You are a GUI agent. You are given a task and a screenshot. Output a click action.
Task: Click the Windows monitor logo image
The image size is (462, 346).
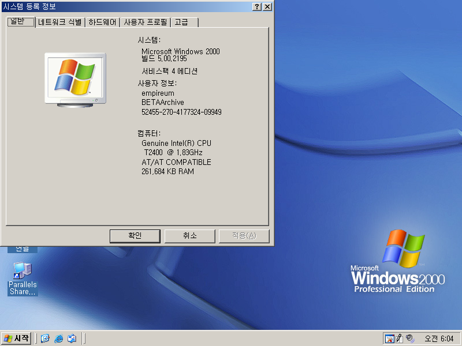click(x=76, y=80)
